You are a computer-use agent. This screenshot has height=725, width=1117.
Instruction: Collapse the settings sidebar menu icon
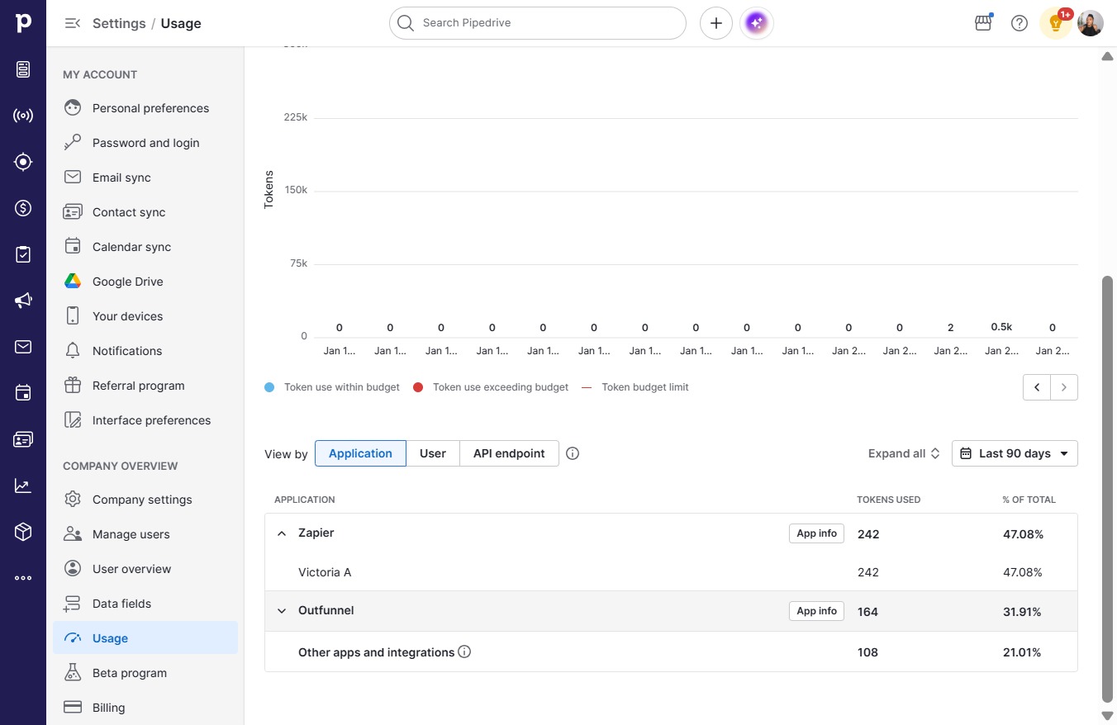click(73, 23)
